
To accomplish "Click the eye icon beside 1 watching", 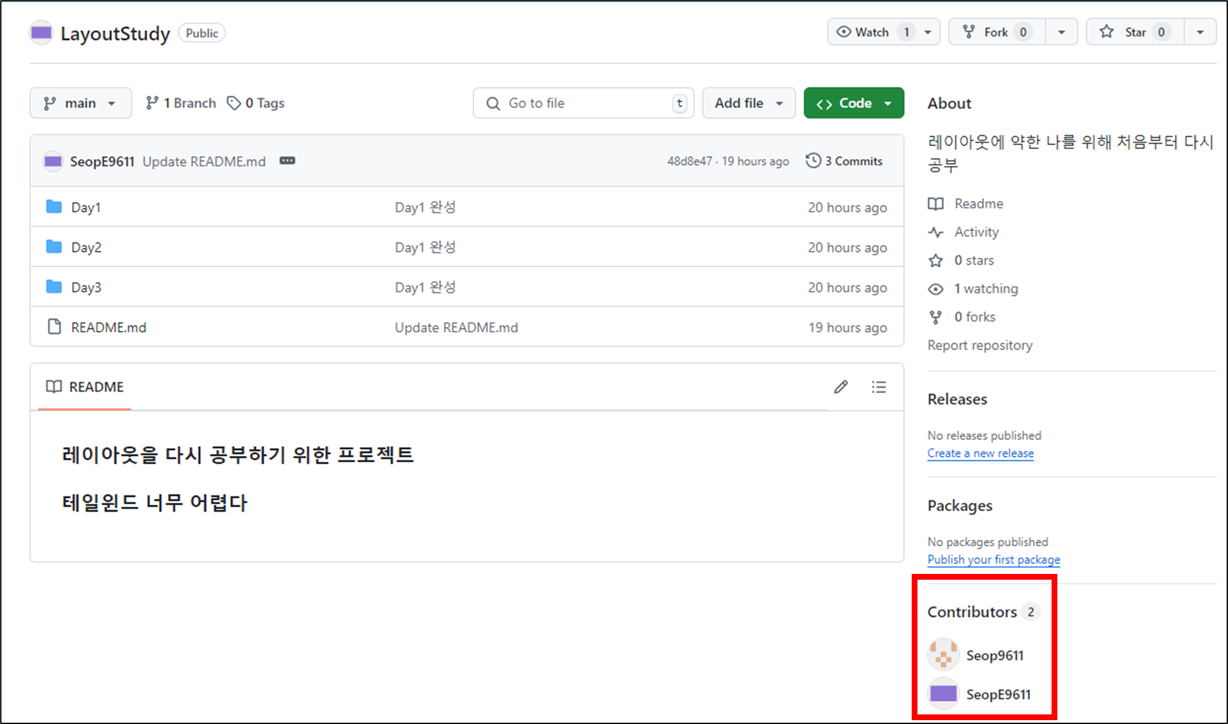I will point(936,289).
